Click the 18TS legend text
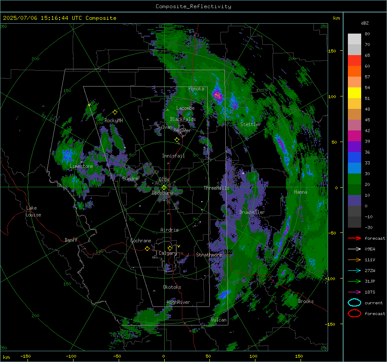This screenshot has height=362, width=387. pos(370,292)
